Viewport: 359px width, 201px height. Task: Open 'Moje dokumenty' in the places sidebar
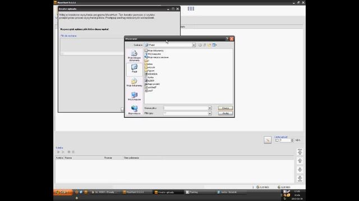[x=135, y=82]
